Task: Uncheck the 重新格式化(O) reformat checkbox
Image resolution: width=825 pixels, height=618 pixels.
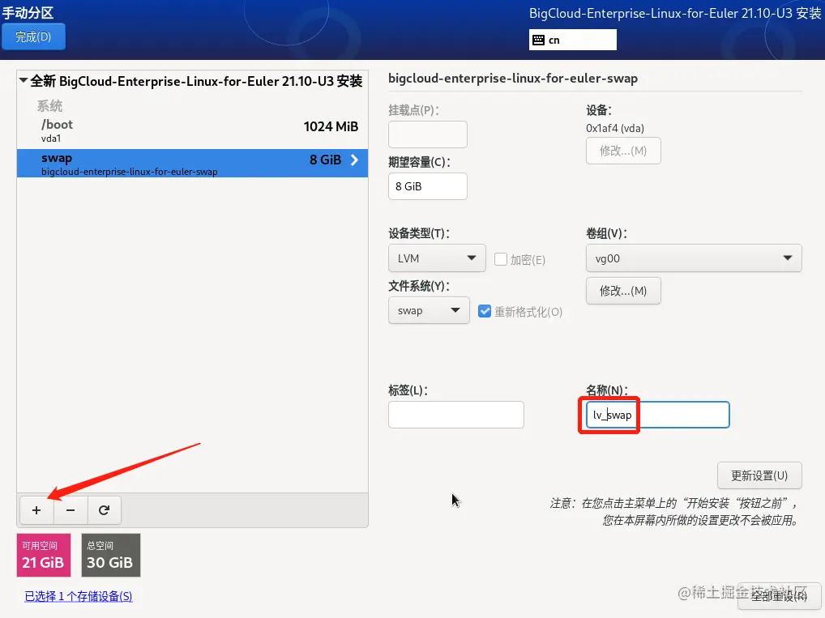Action: tap(485, 311)
